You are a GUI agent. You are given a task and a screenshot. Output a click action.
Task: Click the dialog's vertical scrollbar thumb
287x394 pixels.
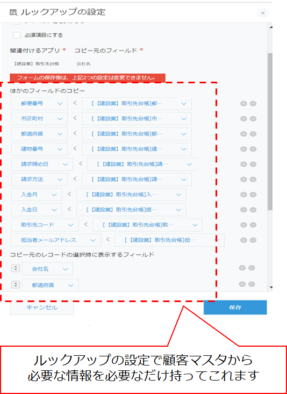pyautogui.click(x=270, y=132)
